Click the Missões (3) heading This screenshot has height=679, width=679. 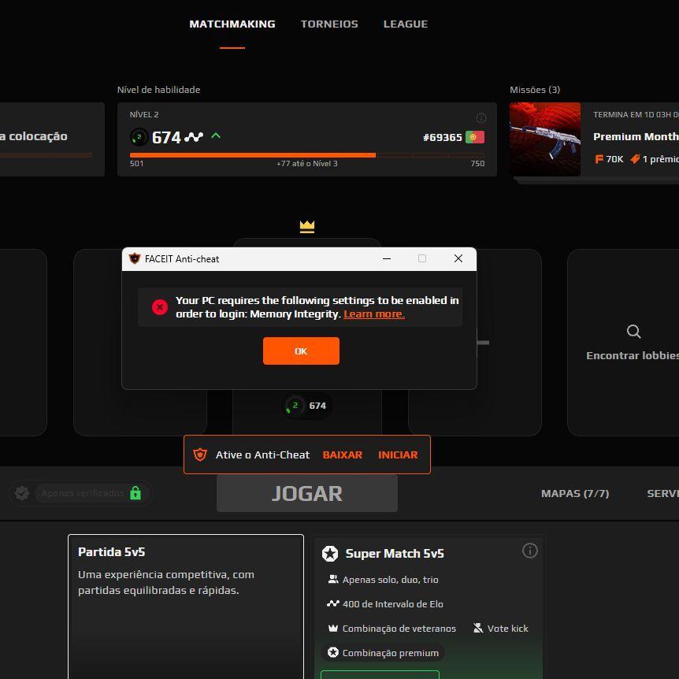tap(535, 90)
